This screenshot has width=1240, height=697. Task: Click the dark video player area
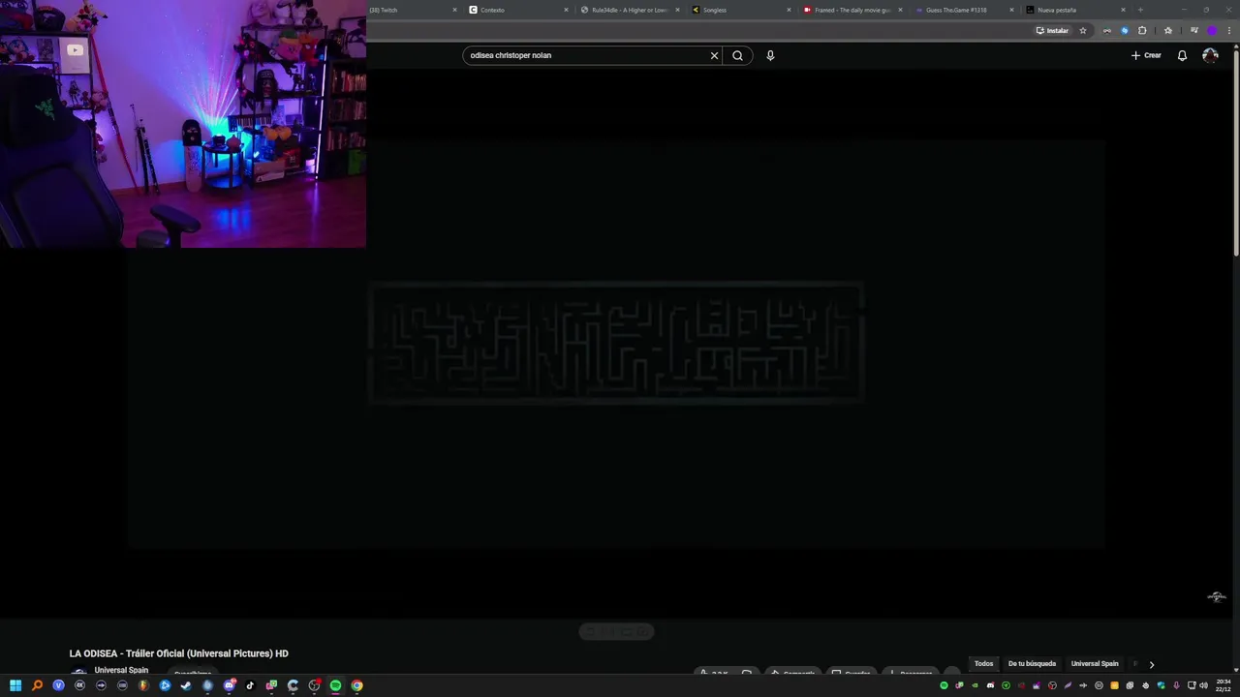[616, 344]
